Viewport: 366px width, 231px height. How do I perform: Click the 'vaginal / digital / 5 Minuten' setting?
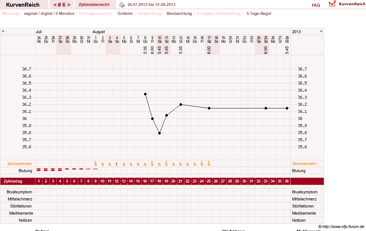click(x=49, y=13)
